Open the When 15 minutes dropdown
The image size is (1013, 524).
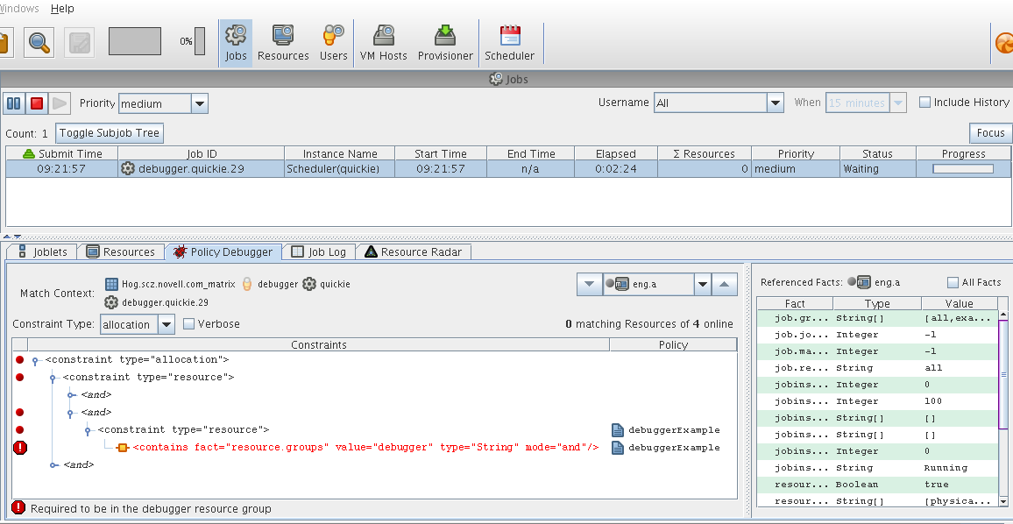[898, 103]
